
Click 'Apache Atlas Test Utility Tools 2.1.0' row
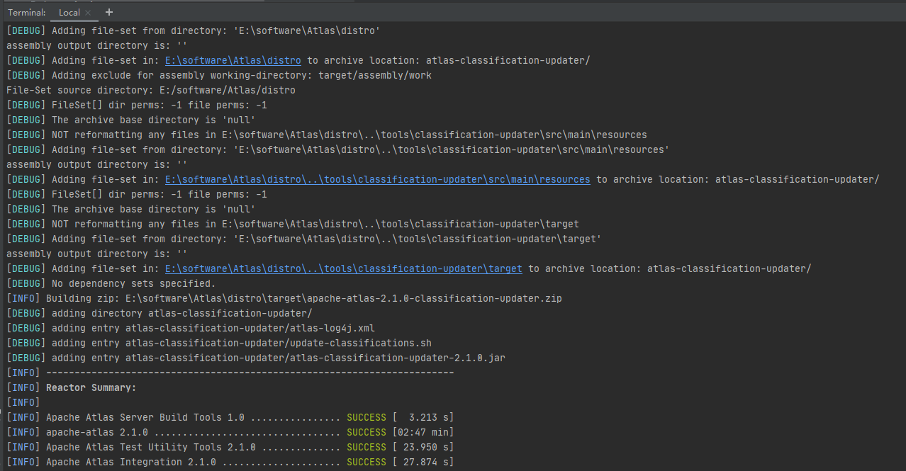230,447
